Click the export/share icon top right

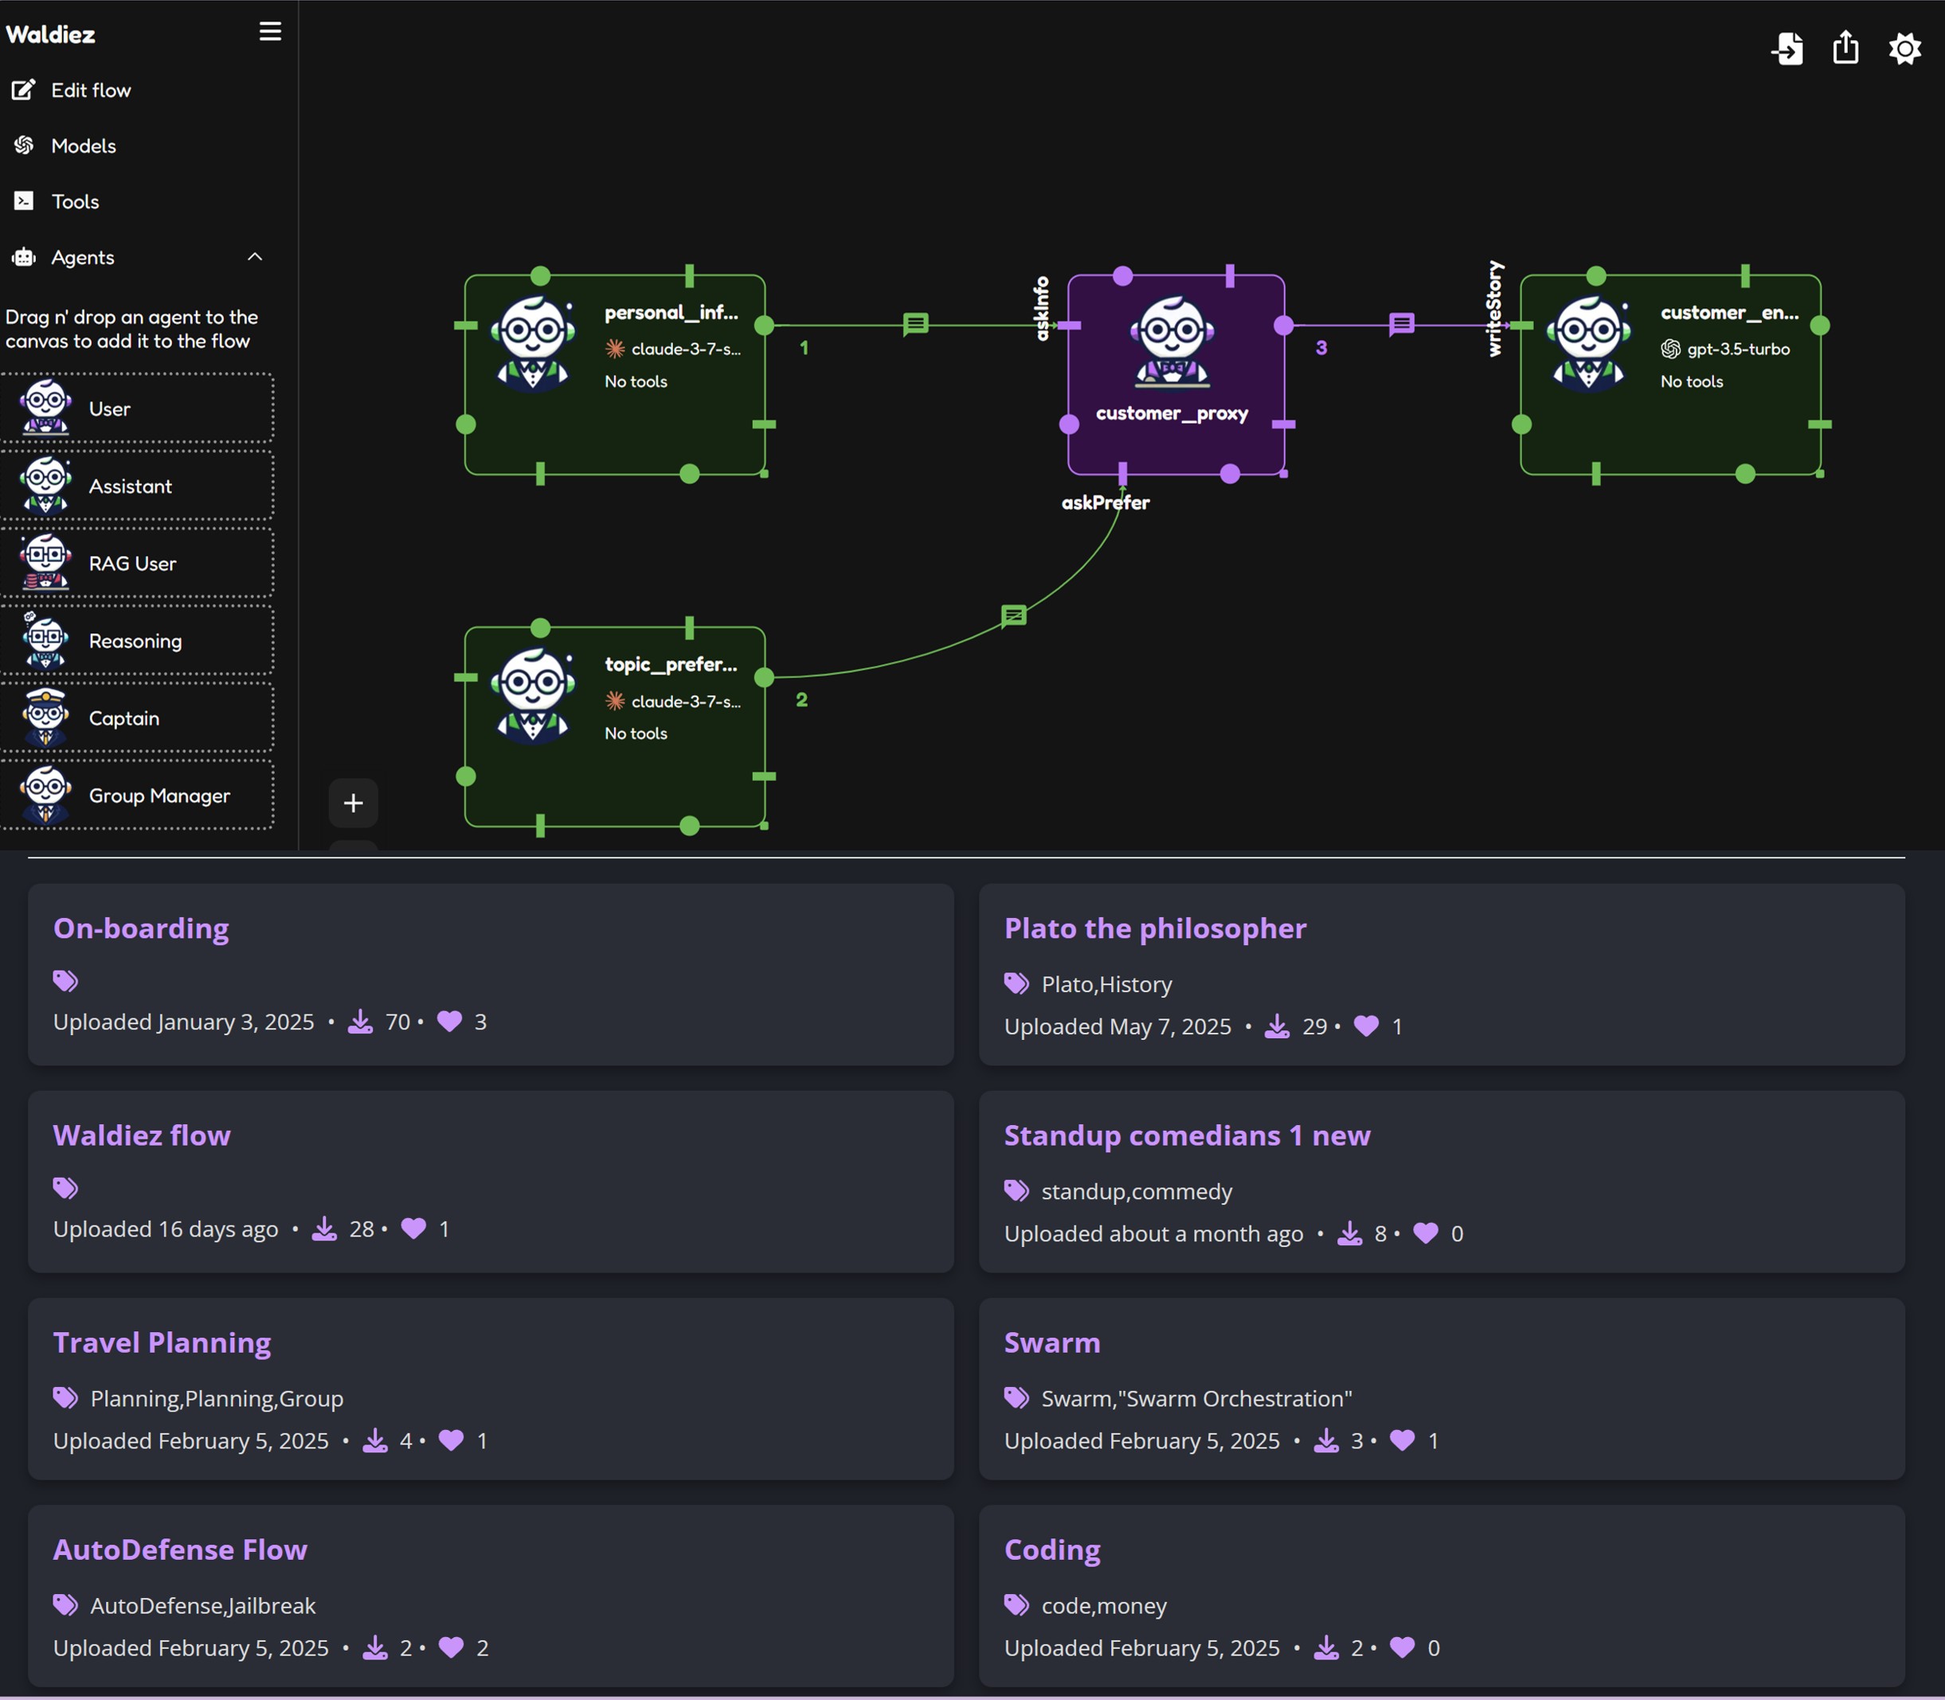(1844, 49)
